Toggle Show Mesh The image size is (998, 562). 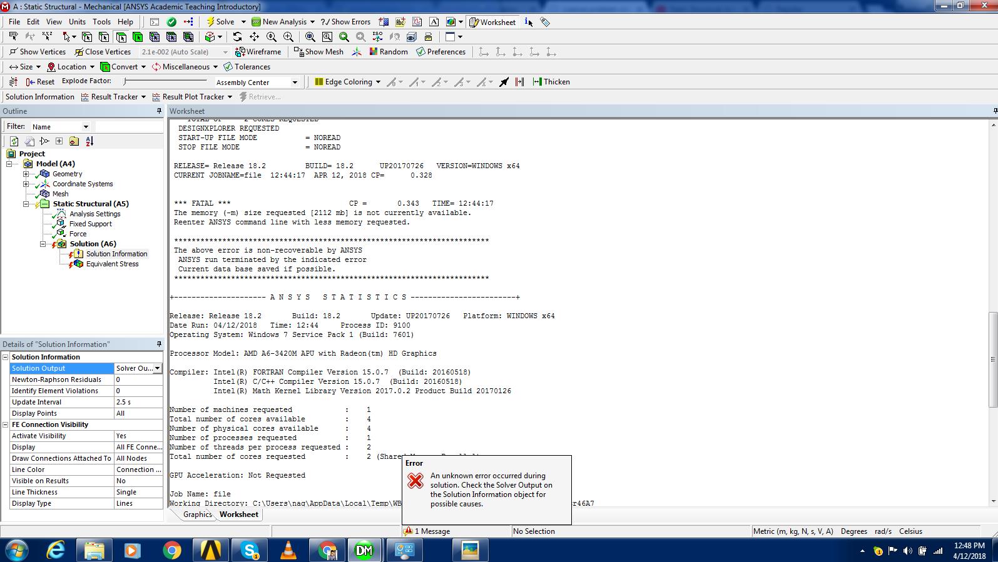tap(318, 52)
